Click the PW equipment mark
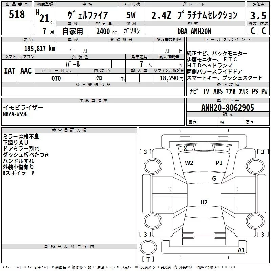Viewport: 271px width, 271px height. [x=264, y=91]
